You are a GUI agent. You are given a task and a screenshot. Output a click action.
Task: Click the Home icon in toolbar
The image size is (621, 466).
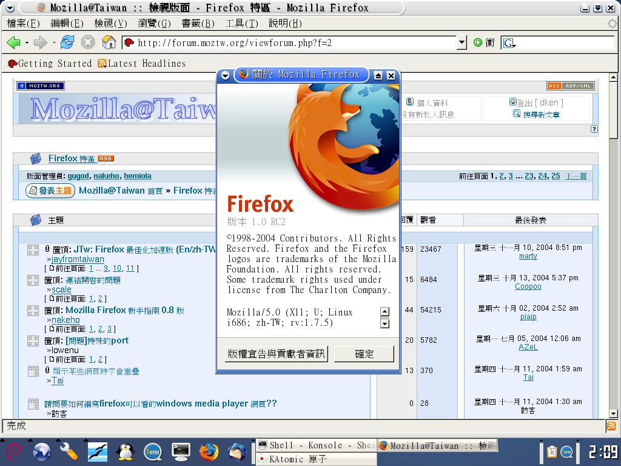click(x=109, y=42)
